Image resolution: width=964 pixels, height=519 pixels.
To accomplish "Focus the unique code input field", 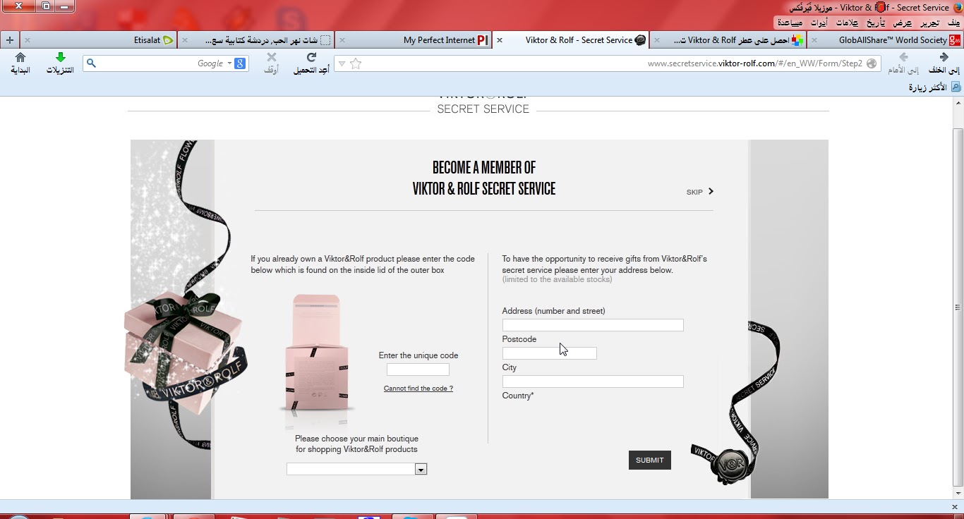I will pyautogui.click(x=418, y=370).
